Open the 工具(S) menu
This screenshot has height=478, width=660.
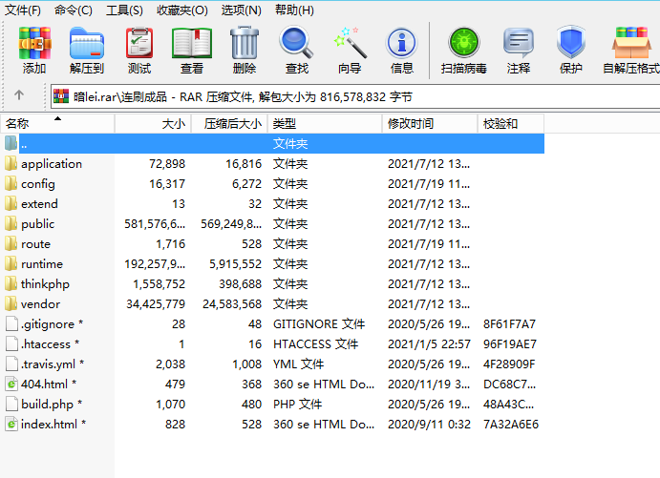pos(124,10)
